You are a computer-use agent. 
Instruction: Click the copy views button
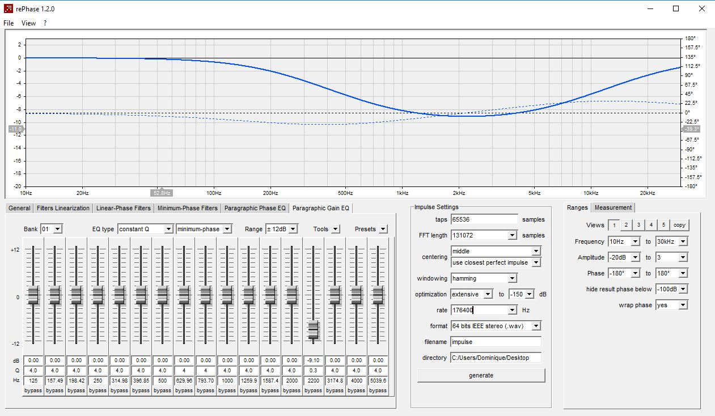coord(679,225)
